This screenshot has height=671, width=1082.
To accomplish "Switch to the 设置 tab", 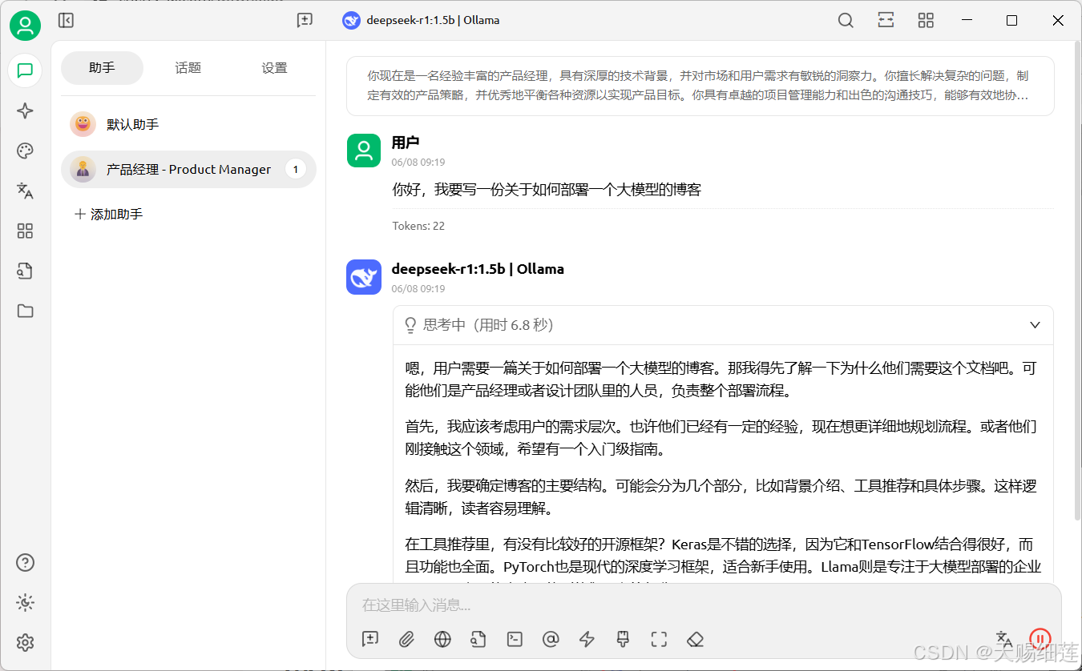I will pos(274,68).
